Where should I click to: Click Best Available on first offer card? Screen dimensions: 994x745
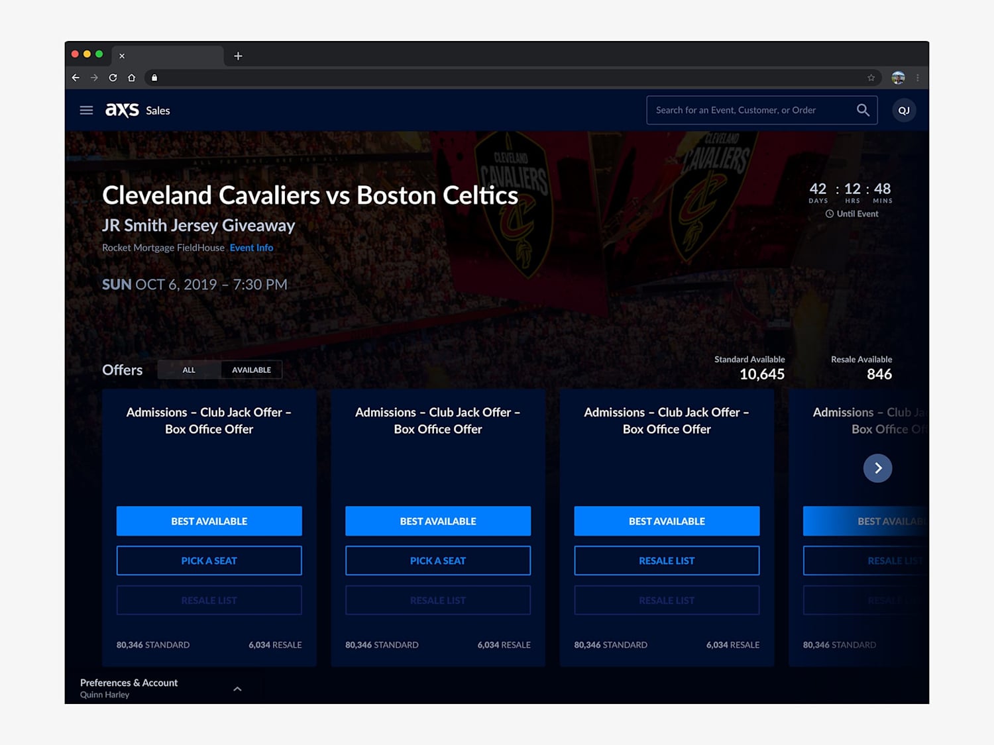[209, 521]
